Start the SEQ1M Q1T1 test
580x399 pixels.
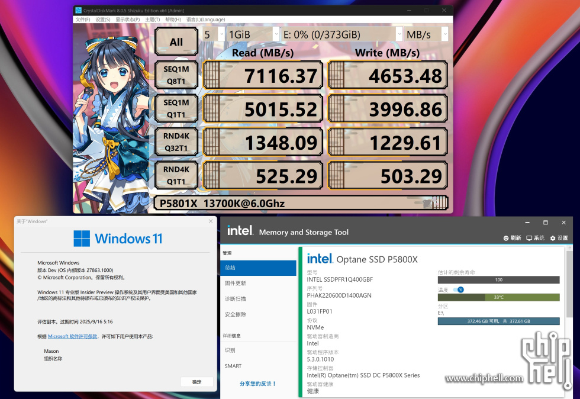pos(176,108)
